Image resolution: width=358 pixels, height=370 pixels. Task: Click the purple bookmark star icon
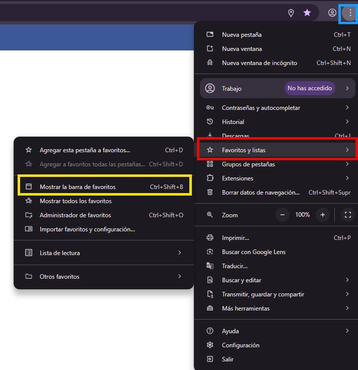pyautogui.click(x=307, y=13)
